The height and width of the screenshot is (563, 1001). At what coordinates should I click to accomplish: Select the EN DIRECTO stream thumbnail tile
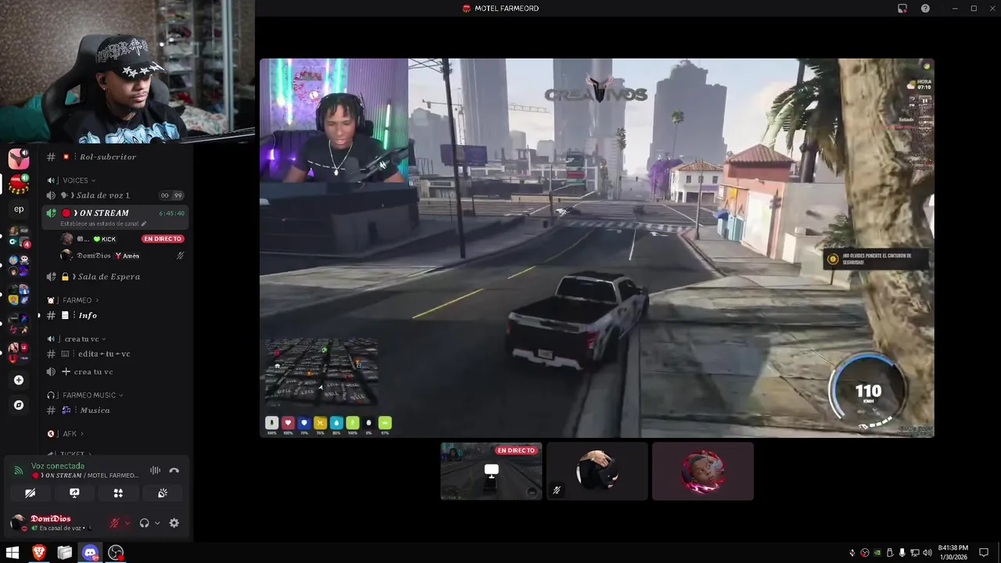[491, 471]
